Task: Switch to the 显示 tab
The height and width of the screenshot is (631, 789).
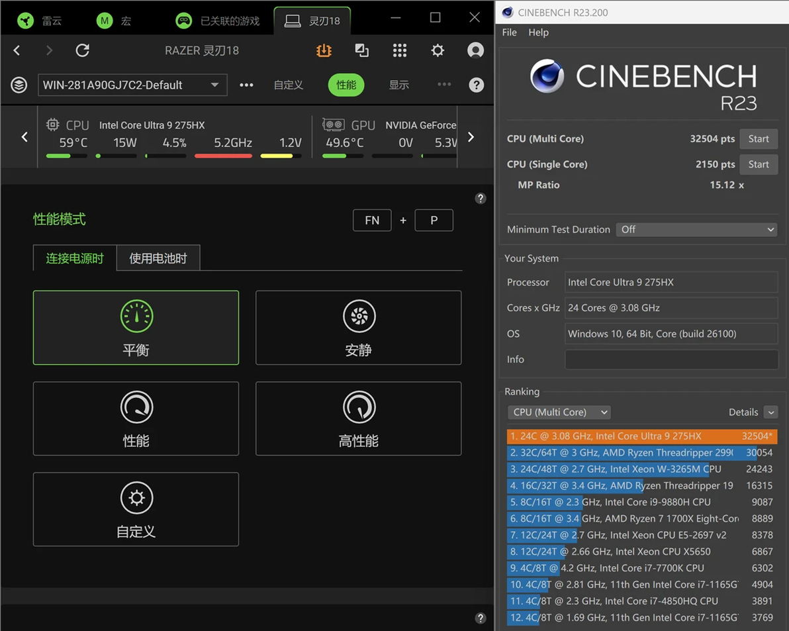Action: point(399,85)
